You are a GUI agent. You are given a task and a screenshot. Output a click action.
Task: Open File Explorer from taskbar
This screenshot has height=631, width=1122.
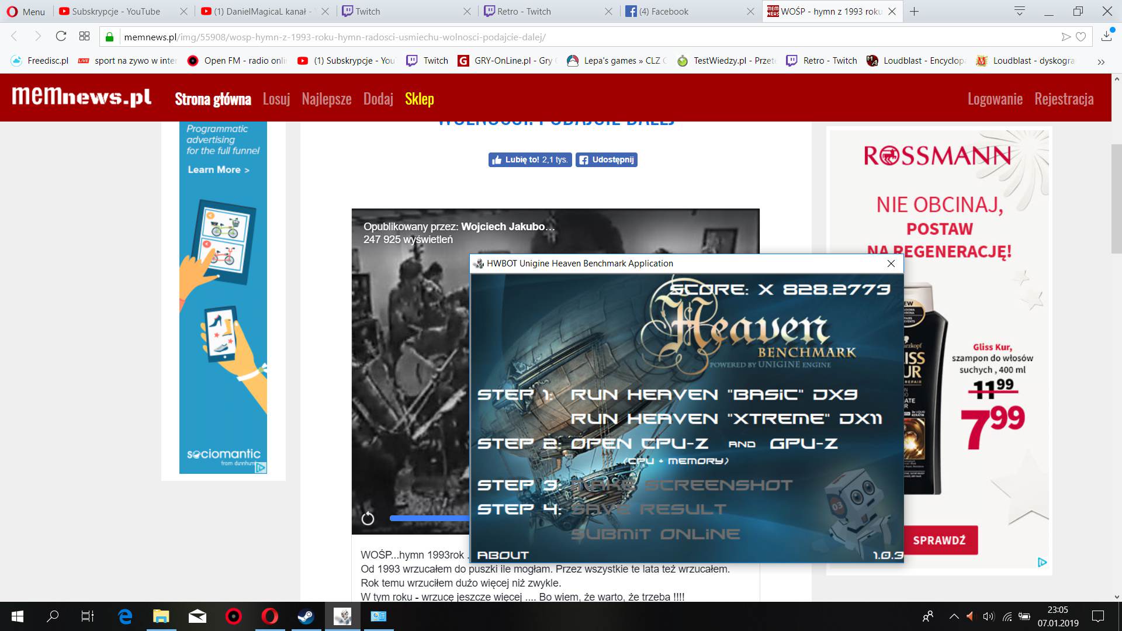[x=161, y=616]
